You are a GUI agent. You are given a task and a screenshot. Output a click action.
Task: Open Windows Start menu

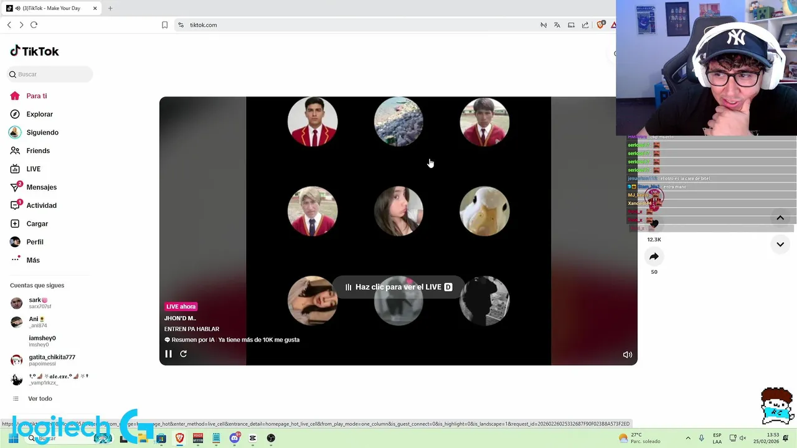[x=13, y=438]
